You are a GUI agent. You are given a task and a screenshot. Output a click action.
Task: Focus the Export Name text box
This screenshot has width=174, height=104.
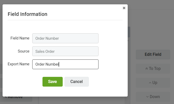point(65,64)
